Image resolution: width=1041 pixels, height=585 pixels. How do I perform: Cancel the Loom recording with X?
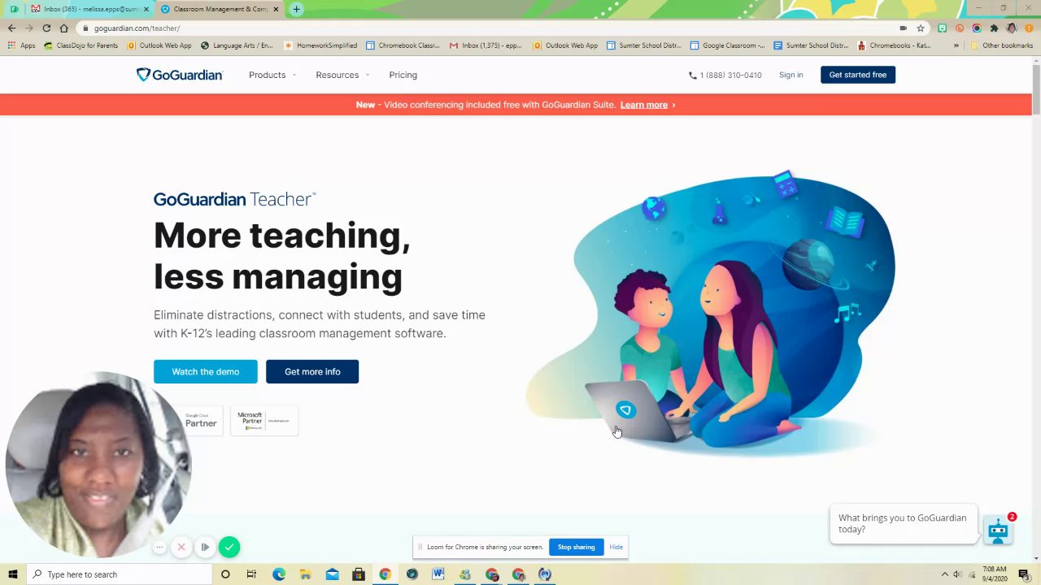181,547
